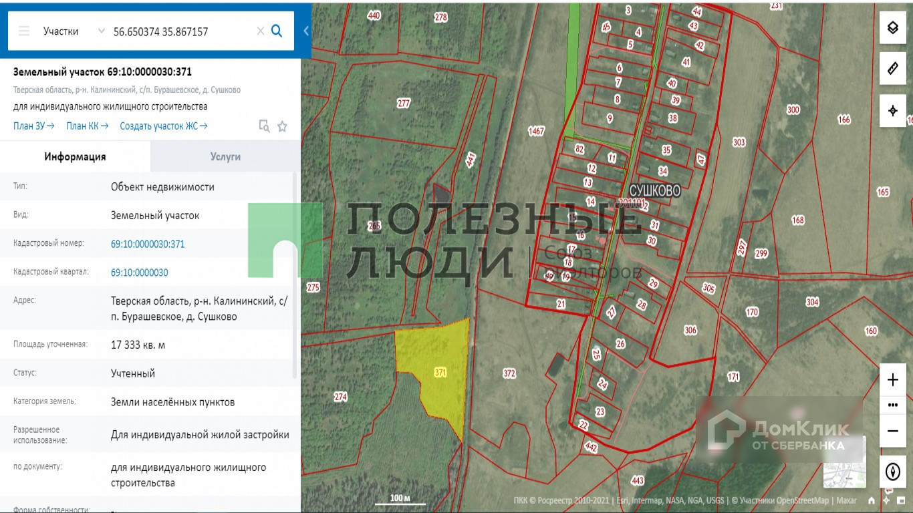Run the search with the magnifier icon
The image size is (913, 513).
point(277,31)
